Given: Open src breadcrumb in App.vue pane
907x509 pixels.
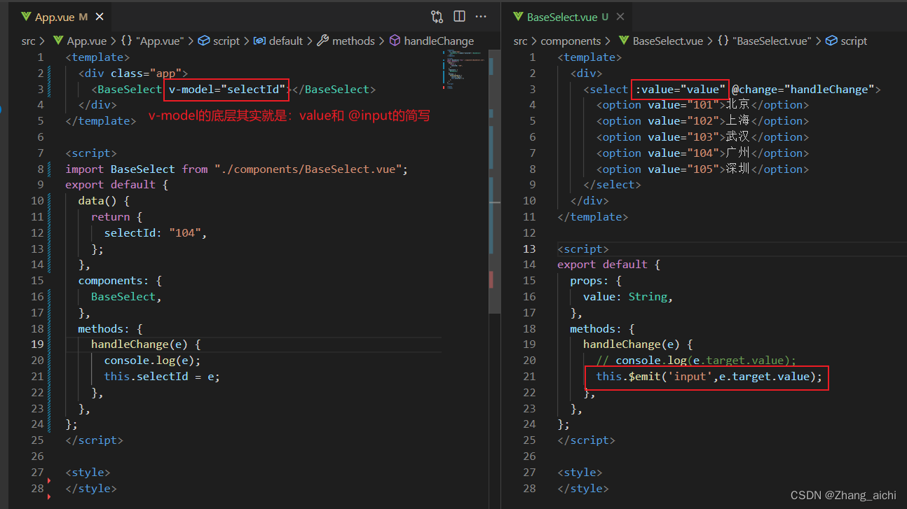Looking at the screenshot, I should click(x=28, y=41).
